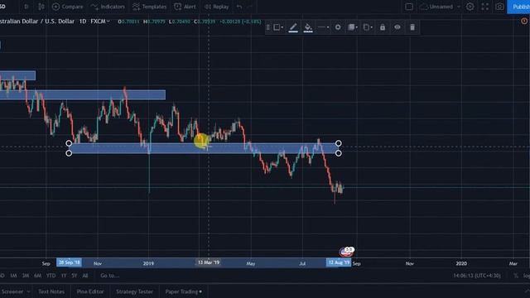Delete the selected rectangle with trash icon
Viewport: 530px width, 298px height.
(412, 27)
